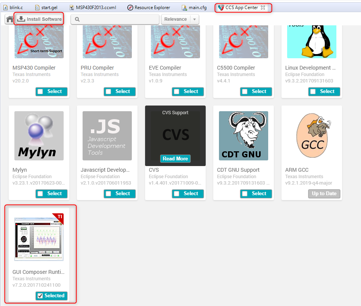Click the CDT GNU Support title
Viewport: 361px width, 306px height.
click(238, 170)
